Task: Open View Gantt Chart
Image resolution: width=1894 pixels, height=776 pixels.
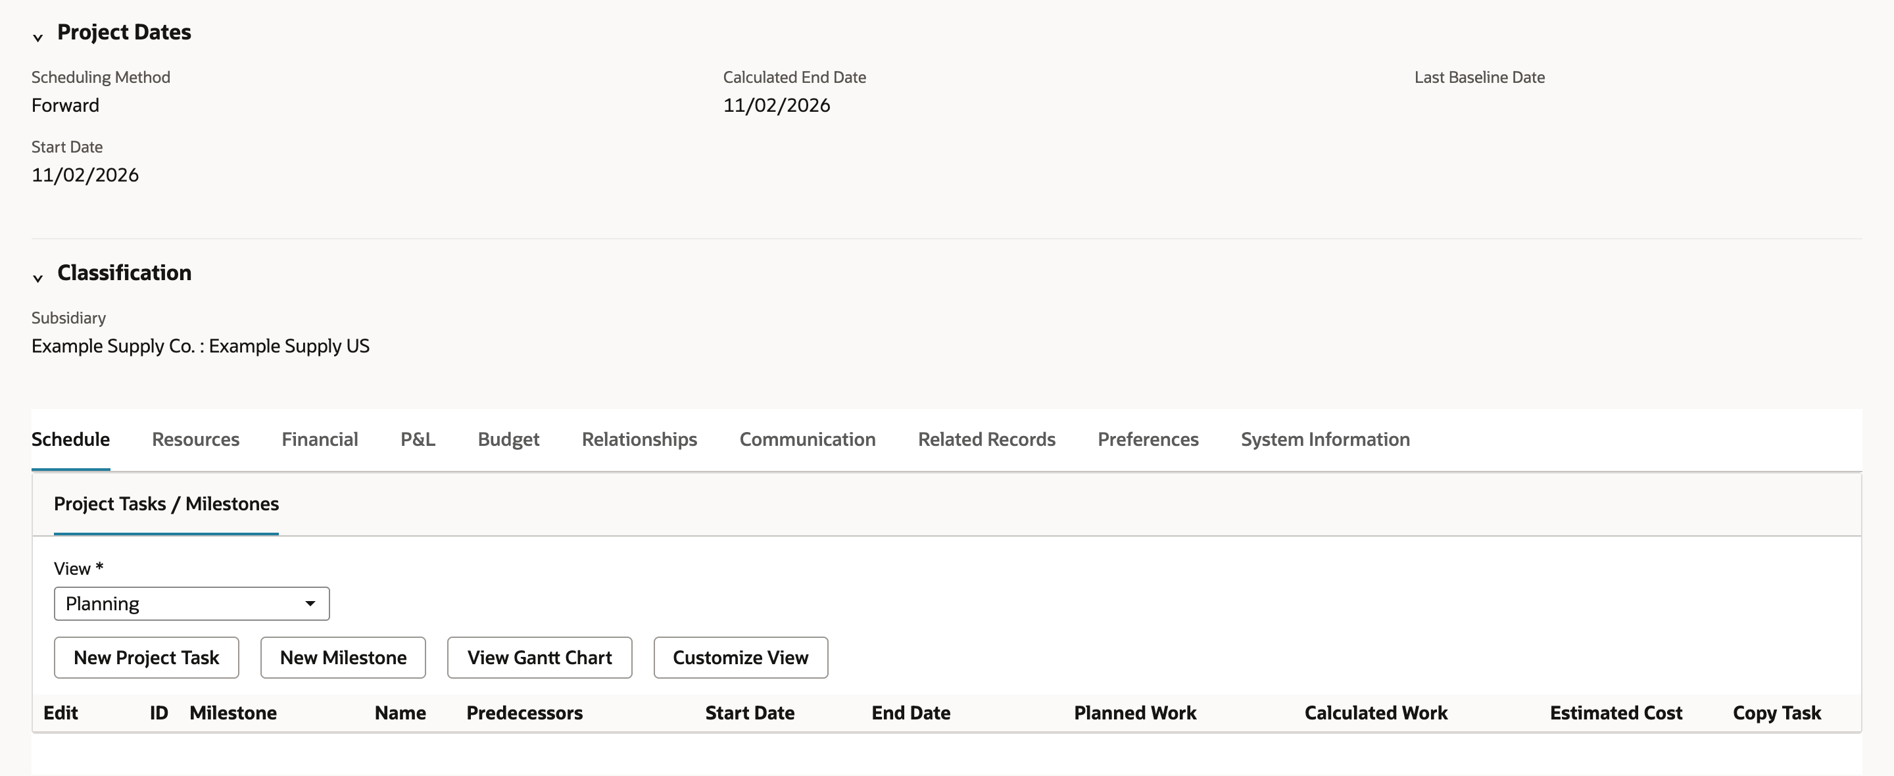Action: [540, 658]
